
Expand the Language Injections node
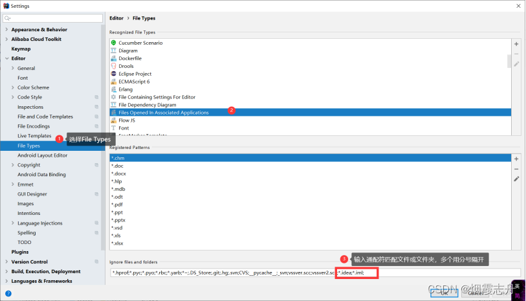[x=13, y=223]
